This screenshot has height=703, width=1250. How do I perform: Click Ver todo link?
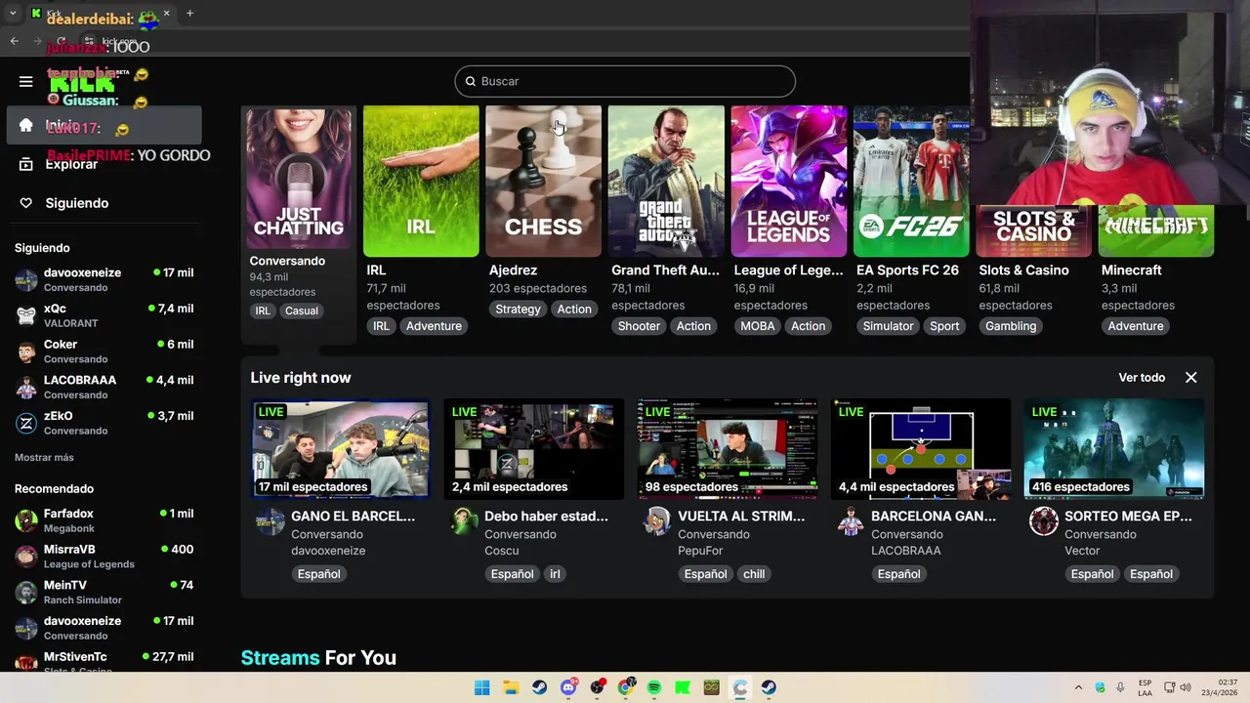[x=1142, y=378]
